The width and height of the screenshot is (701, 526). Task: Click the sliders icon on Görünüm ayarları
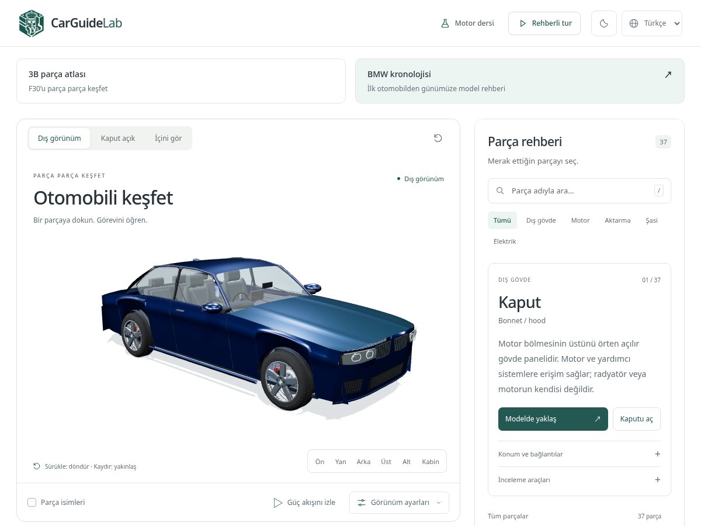coord(362,503)
